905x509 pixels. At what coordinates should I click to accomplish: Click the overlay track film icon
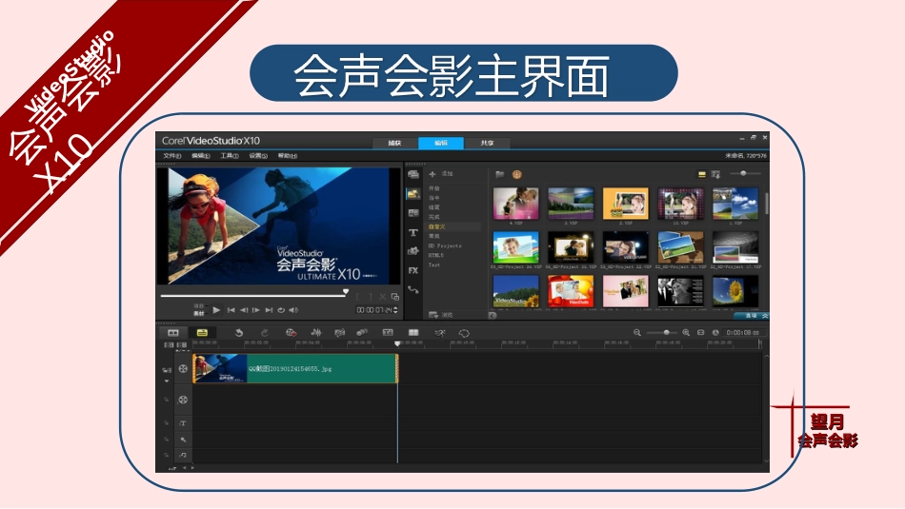[x=183, y=400]
